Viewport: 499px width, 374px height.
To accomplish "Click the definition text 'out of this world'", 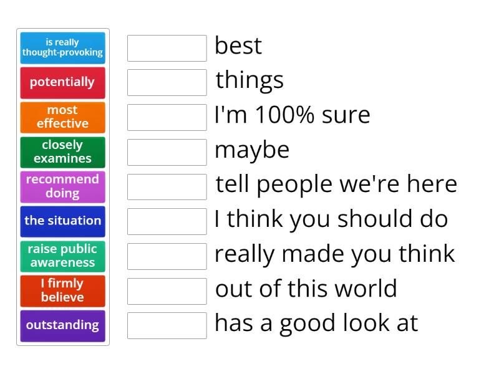I will click(x=306, y=289).
